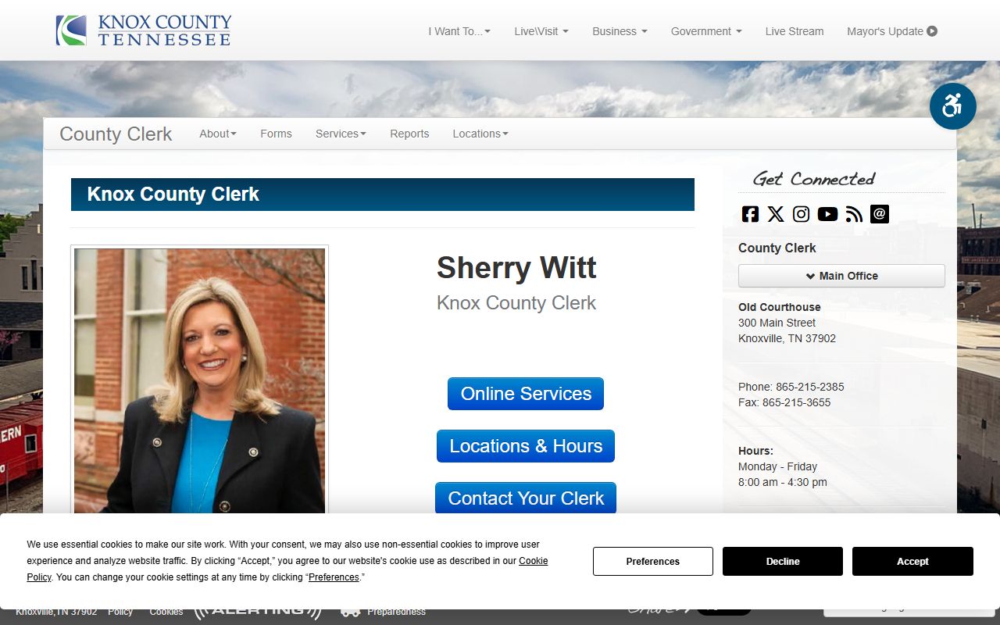Open the Forms tab
This screenshot has height=625, width=1000.
(276, 134)
